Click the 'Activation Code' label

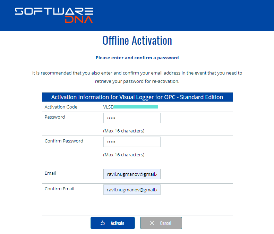tap(61, 107)
